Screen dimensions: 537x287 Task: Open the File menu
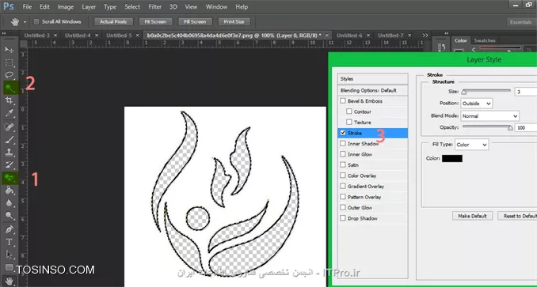pyautogui.click(x=27, y=7)
